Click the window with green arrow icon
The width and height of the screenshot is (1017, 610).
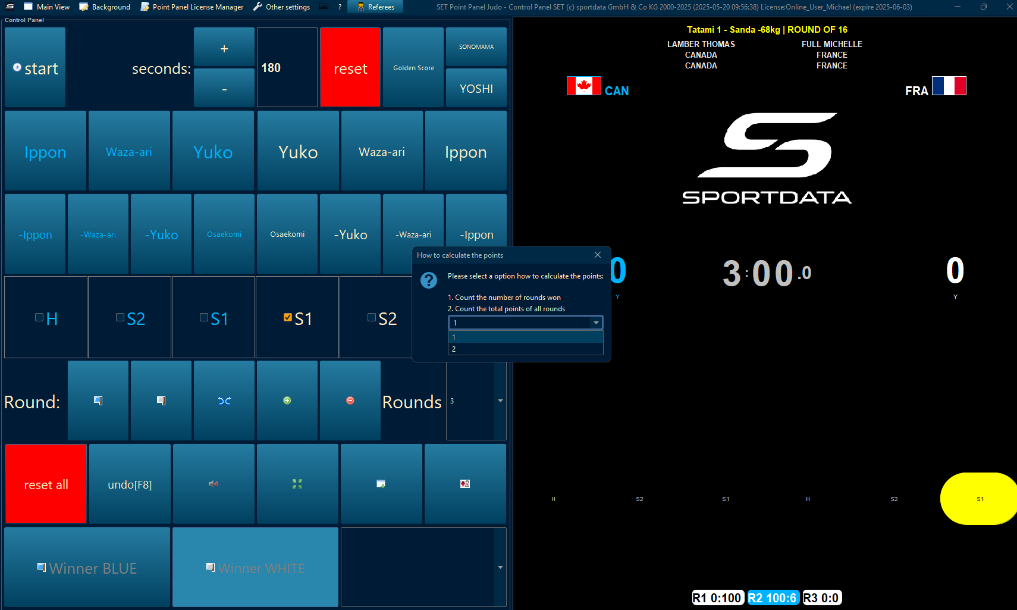[381, 484]
